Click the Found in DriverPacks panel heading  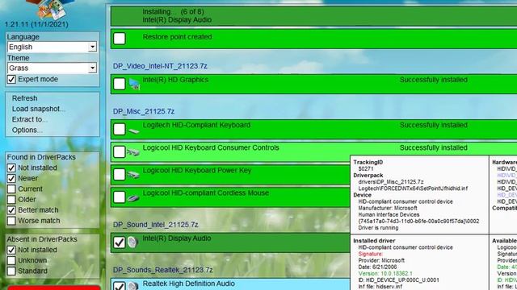[41, 157]
